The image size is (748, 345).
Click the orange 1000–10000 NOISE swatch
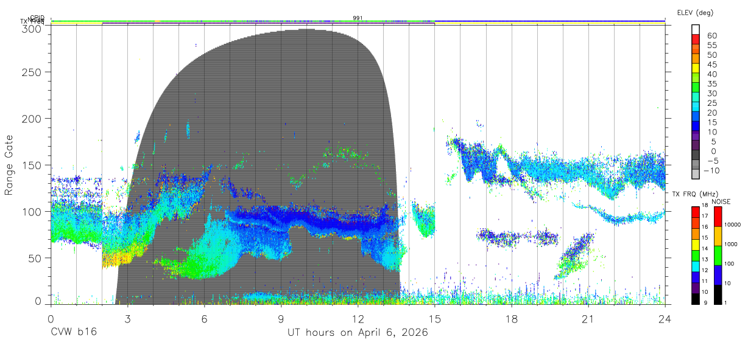[717, 235]
